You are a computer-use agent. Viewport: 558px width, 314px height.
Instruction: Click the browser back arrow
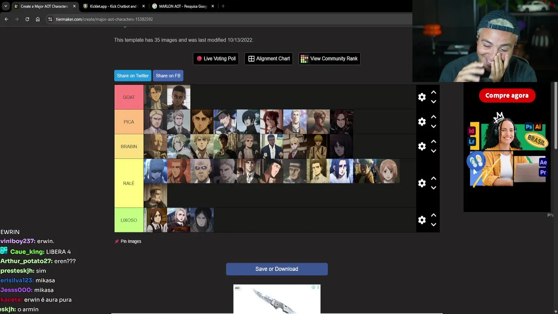point(6,19)
